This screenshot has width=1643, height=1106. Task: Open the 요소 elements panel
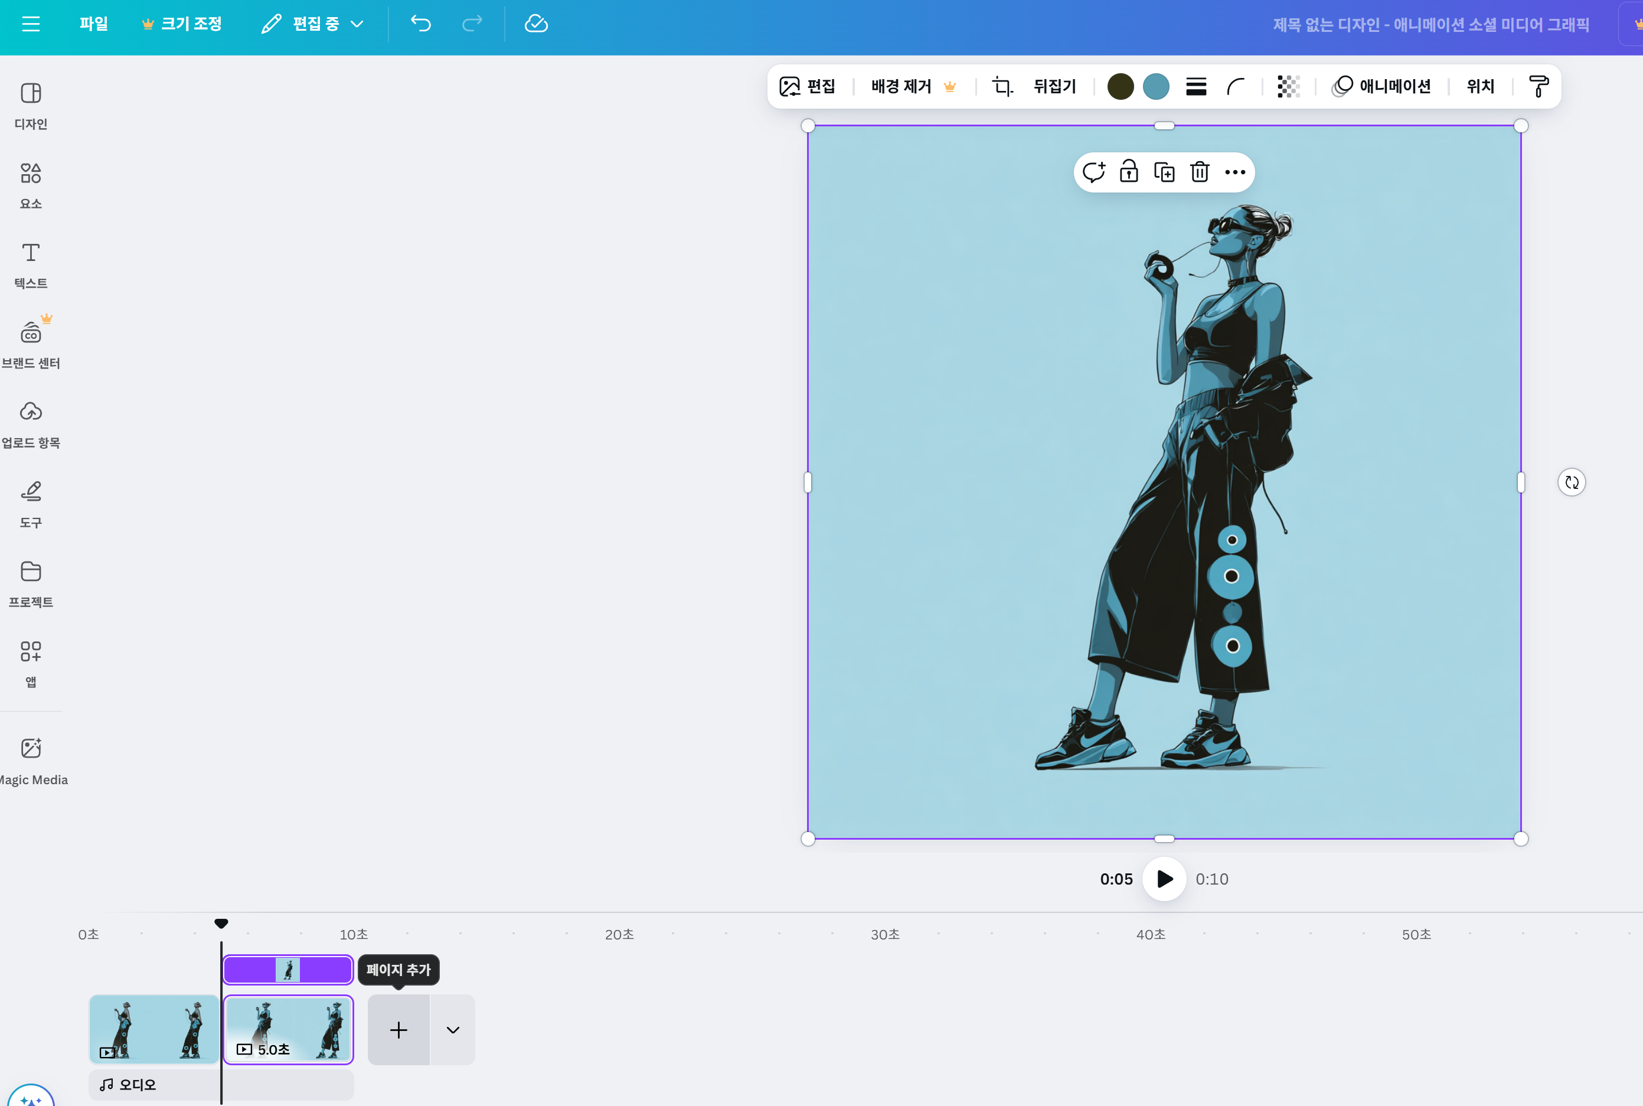(31, 186)
